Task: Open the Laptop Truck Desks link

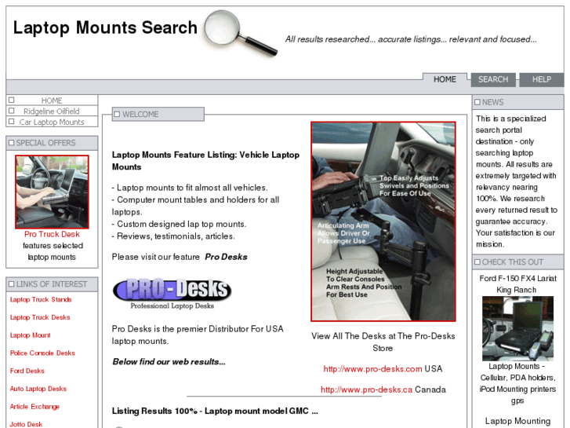Action: 40,317
